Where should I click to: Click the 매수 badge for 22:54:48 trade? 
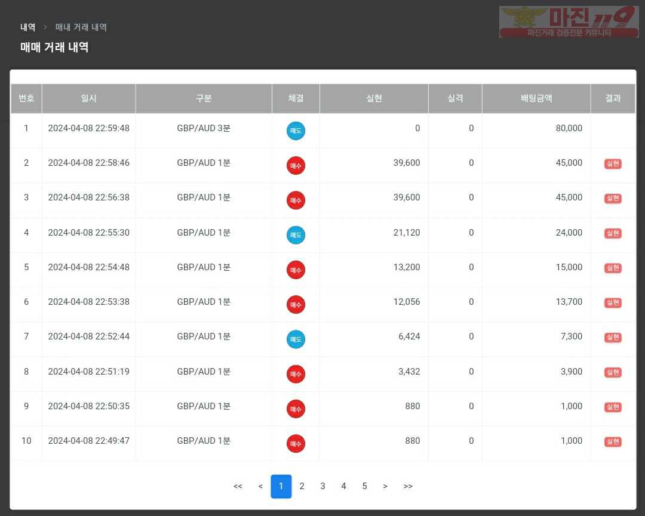(x=296, y=270)
